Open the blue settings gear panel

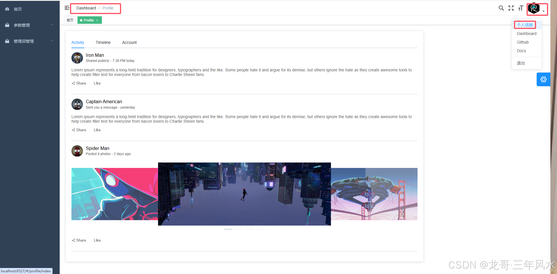coord(544,79)
